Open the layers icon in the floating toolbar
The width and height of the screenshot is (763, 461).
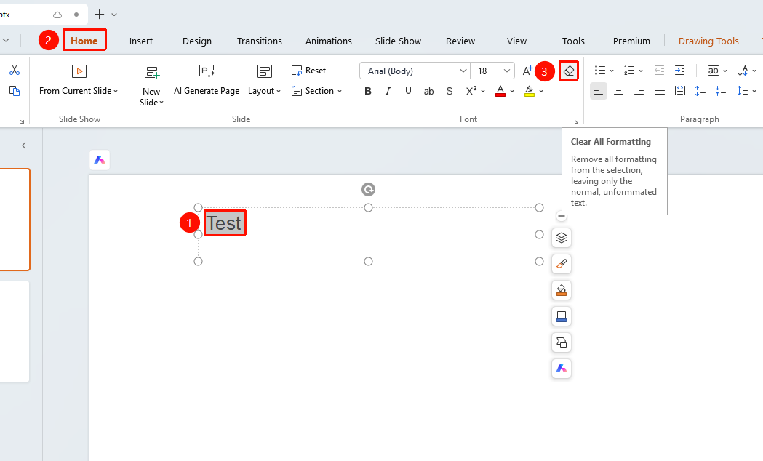pos(562,238)
